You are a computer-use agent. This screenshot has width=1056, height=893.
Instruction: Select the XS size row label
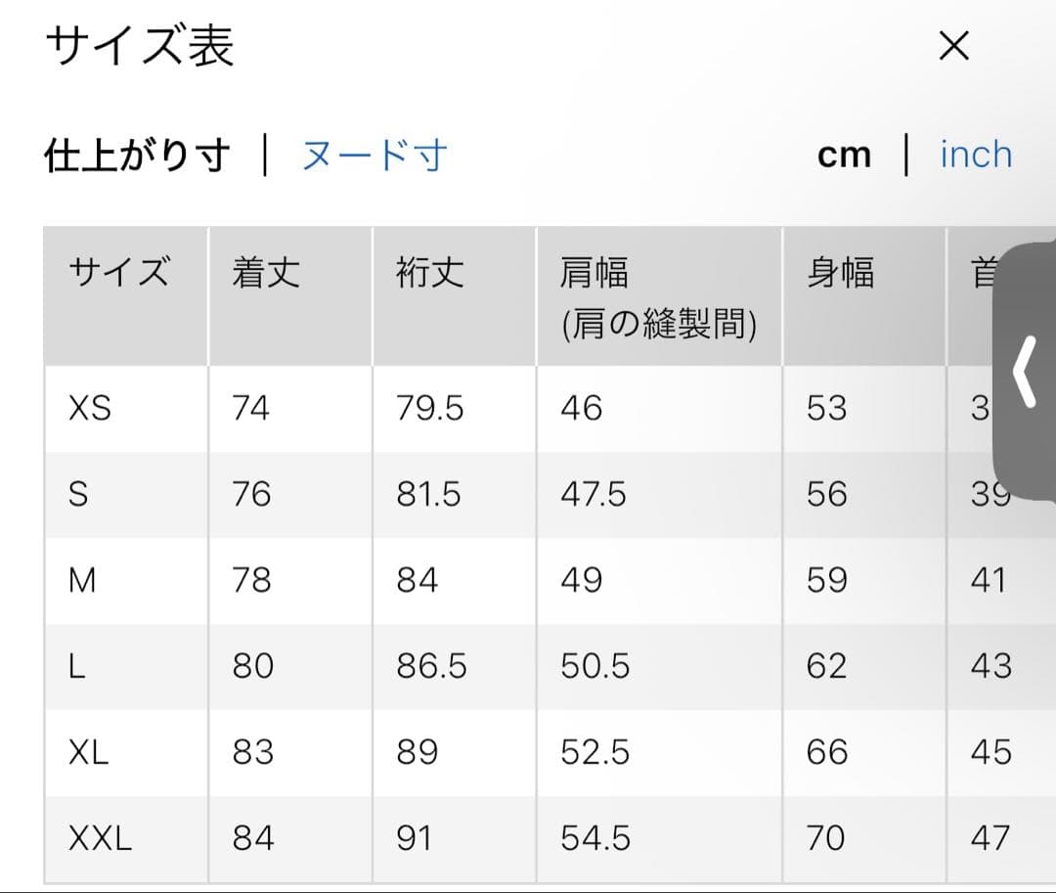click(x=90, y=408)
